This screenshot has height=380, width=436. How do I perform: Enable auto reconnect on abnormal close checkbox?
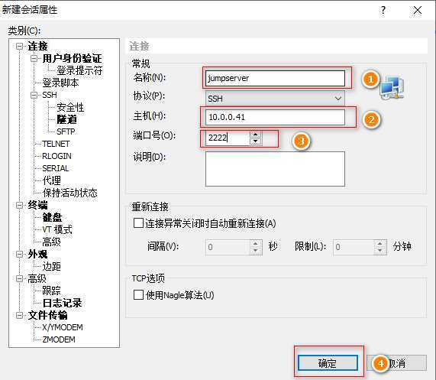pyautogui.click(x=138, y=223)
